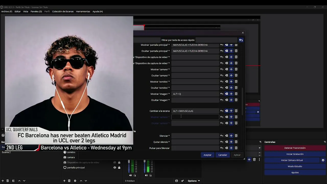Remove the selected source with the trash icon
Viewport: 327px width, 184px height.
69,181
